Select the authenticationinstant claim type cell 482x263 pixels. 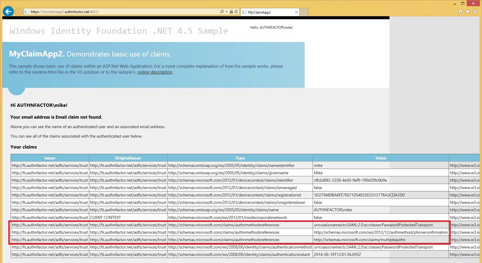(240, 254)
